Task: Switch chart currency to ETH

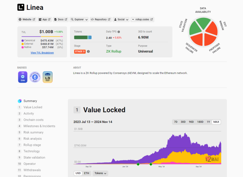Action: 87,173
